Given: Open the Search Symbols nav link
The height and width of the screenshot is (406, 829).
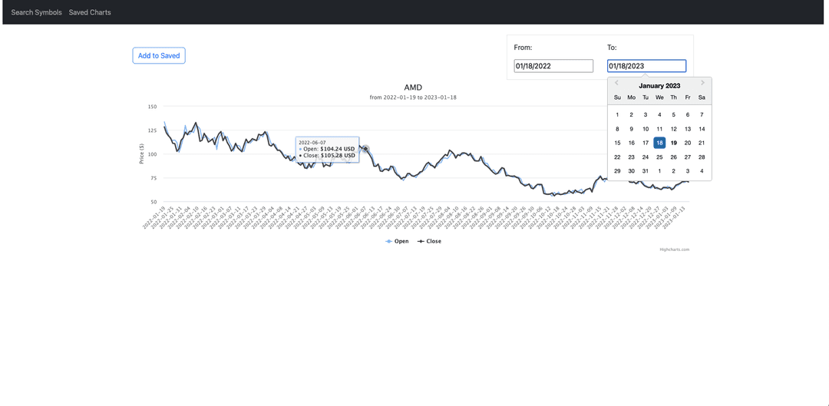Looking at the screenshot, I should (x=37, y=12).
